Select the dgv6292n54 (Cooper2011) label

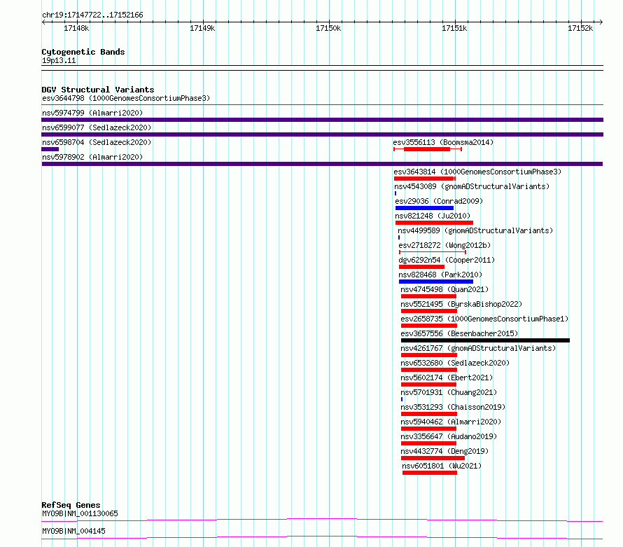point(447,260)
